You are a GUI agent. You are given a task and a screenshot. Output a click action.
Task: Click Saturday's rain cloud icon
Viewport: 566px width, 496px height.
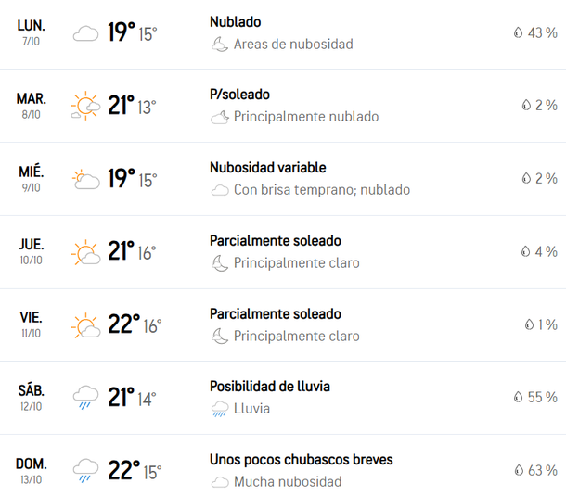coord(86,399)
